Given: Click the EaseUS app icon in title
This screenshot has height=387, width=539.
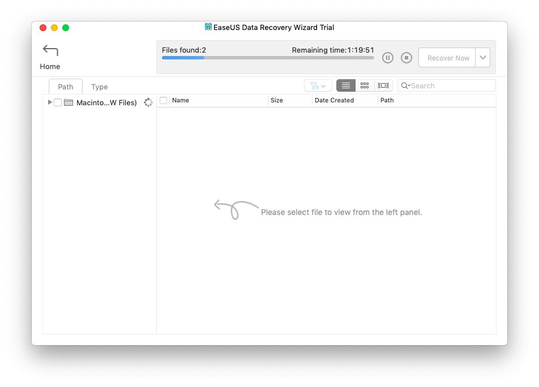Looking at the screenshot, I should click(x=208, y=27).
